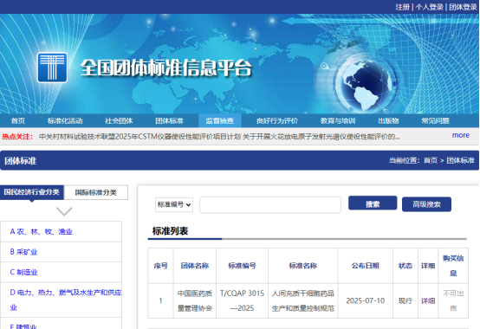The image size is (480, 329).
Task: Click the platform logo icon in banner
Action: [52, 68]
